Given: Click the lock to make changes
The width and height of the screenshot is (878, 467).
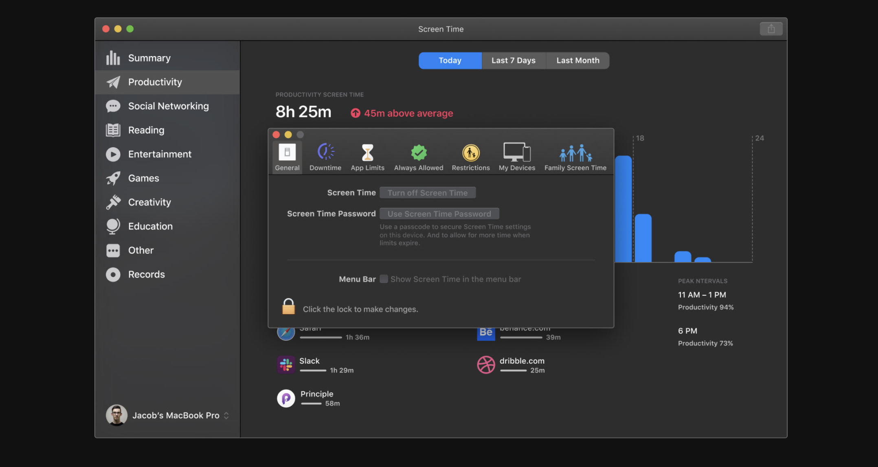Looking at the screenshot, I should tap(288, 307).
